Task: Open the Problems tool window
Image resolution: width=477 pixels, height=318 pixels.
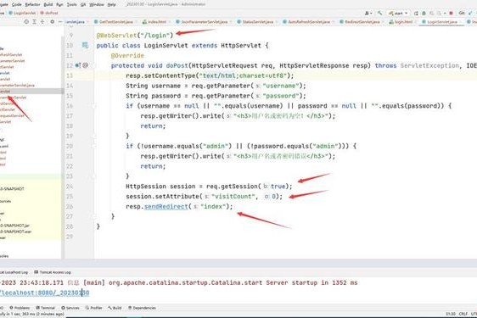Action: [20, 308]
